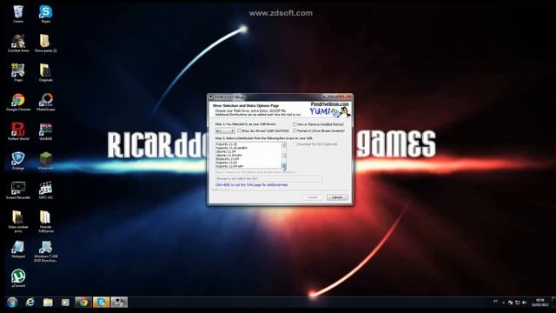The height and width of the screenshot is (313, 556).
Task: Click the Browse to and select ISO field
Action: (x=269, y=178)
